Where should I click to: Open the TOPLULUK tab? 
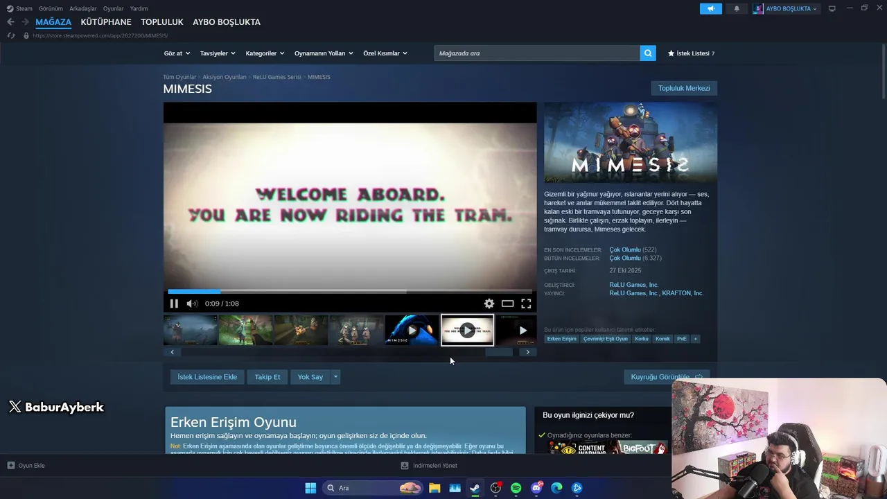pyautogui.click(x=162, y=22)
